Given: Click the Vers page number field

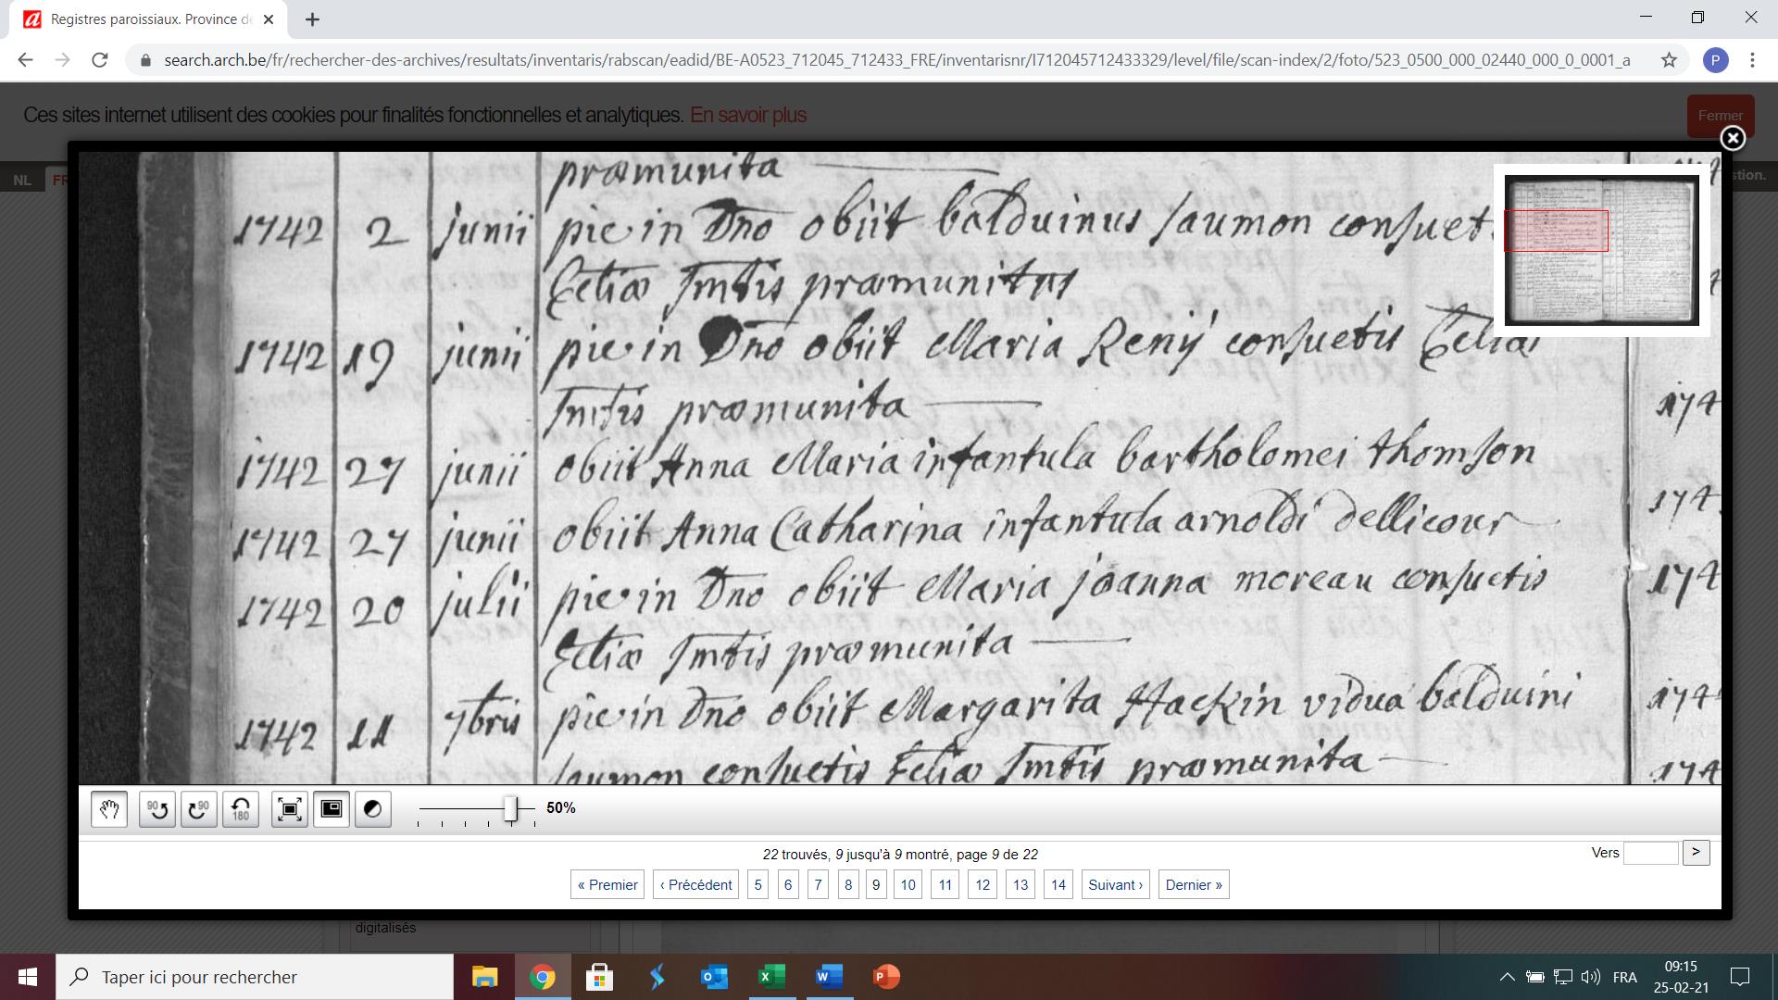Looking at the screenshot, I should click(1650, 853).
